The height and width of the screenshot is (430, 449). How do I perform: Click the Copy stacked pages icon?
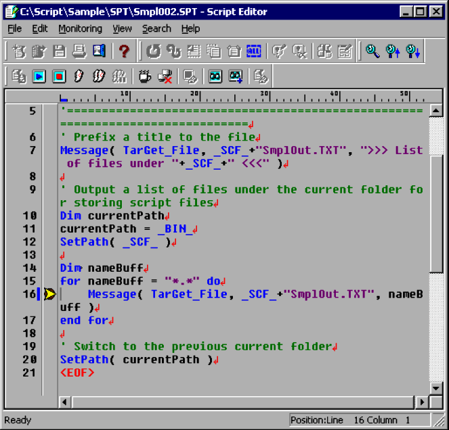pyautogui.click(x=213, y=51)
